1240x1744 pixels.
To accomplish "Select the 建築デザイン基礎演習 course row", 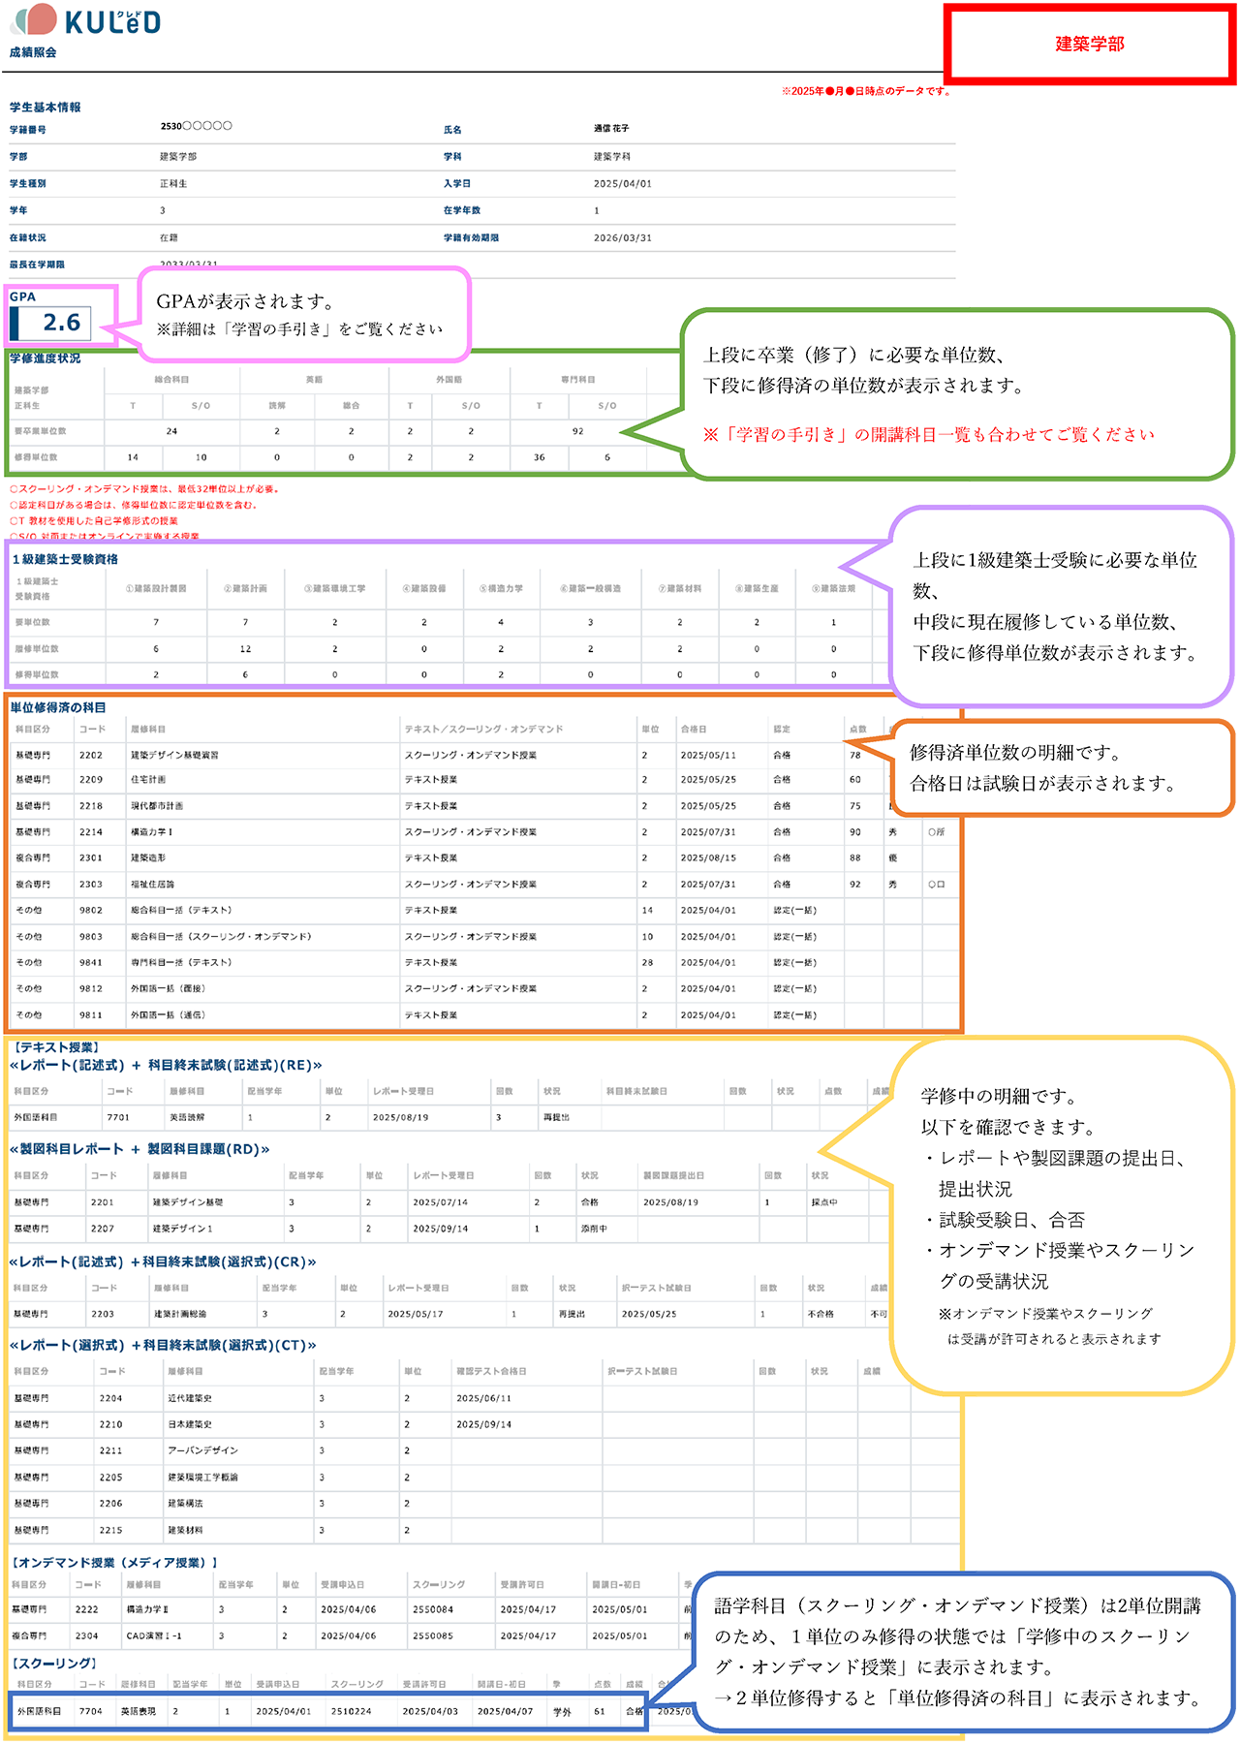I will (174, 755).
